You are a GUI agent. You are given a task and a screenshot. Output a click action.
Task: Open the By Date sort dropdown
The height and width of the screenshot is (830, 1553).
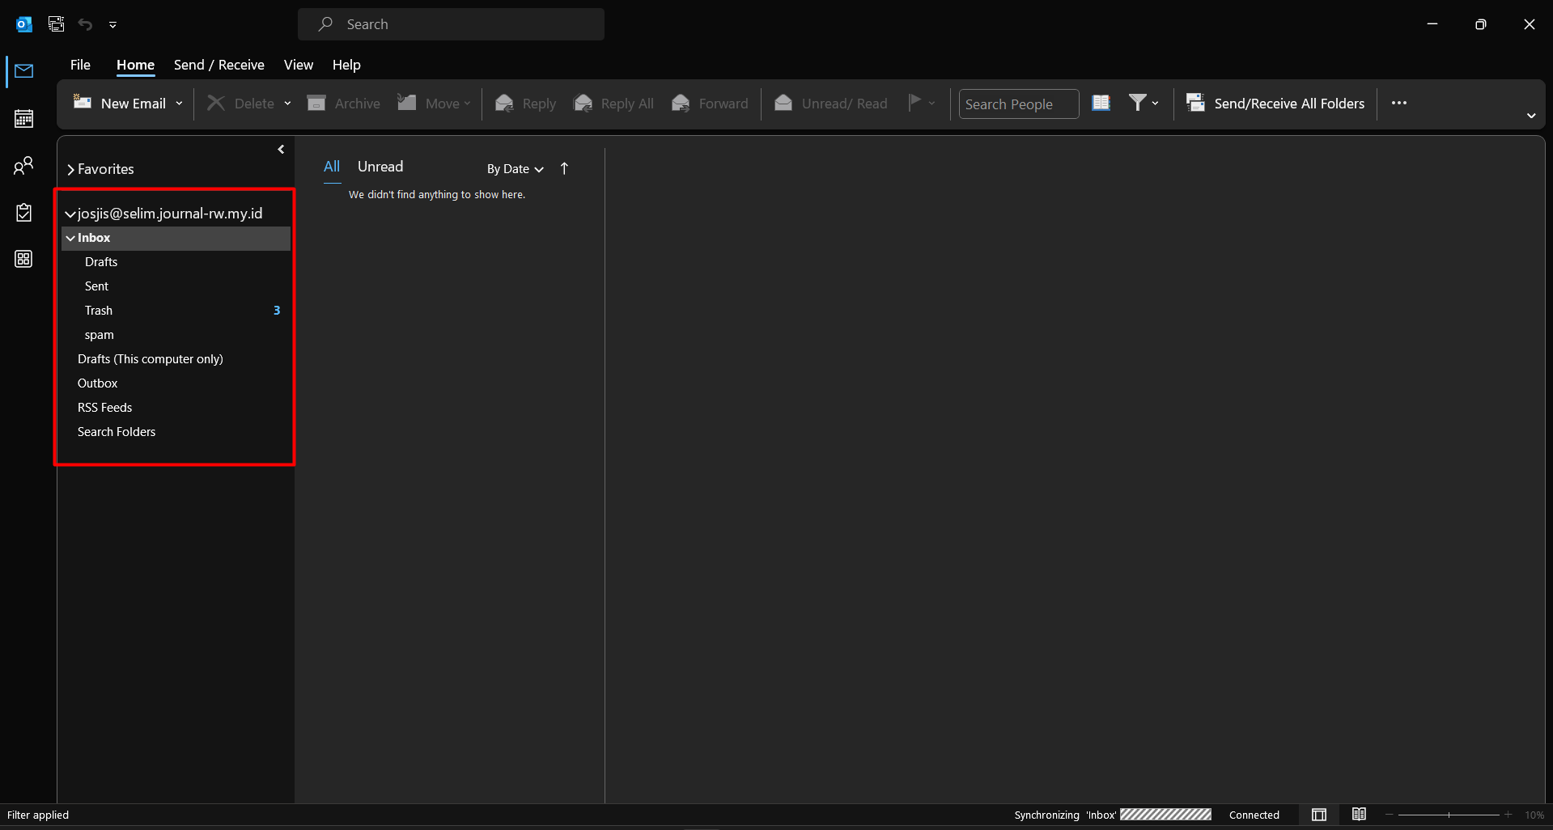(x=515, y=169)
